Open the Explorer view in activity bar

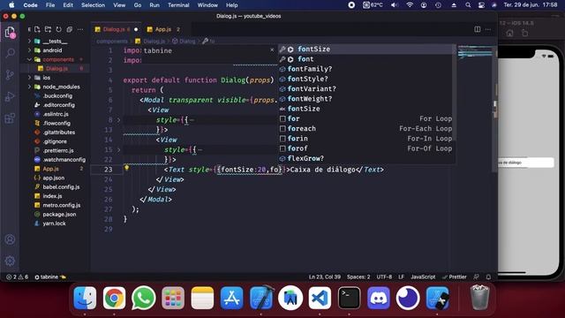coord(10,33)
